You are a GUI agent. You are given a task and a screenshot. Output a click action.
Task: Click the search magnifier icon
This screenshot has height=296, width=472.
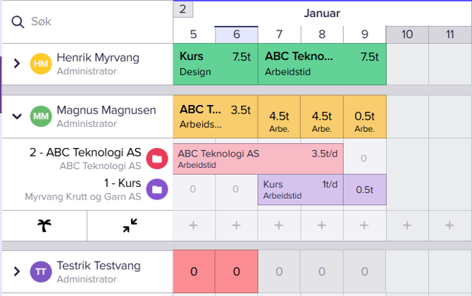click(x=17, y=22)
